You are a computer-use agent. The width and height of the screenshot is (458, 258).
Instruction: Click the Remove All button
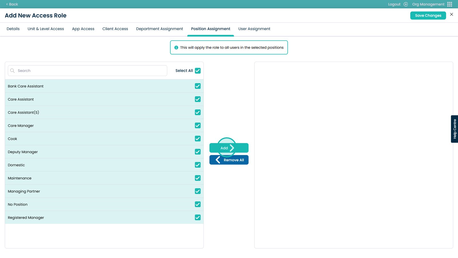coord(229,160)
